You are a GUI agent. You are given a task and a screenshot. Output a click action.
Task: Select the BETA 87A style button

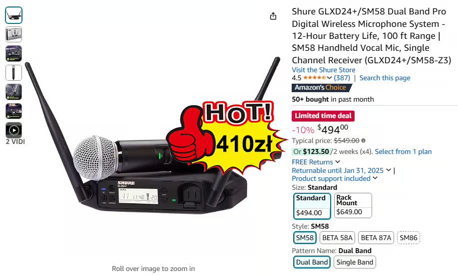click(376, 238)
